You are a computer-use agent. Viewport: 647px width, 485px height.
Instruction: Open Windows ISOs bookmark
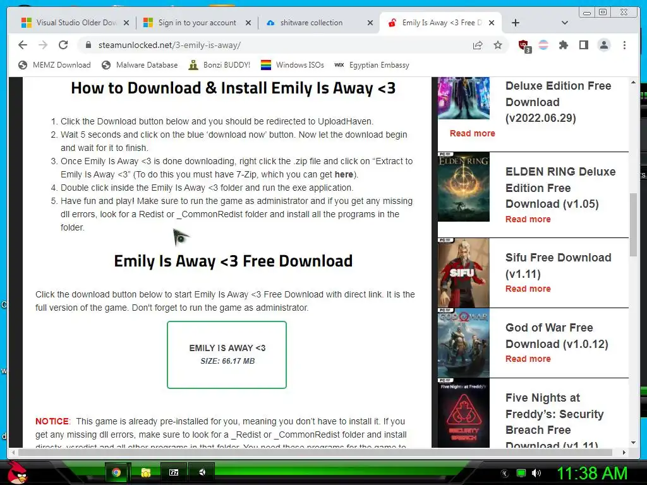[x=293, y=65]
